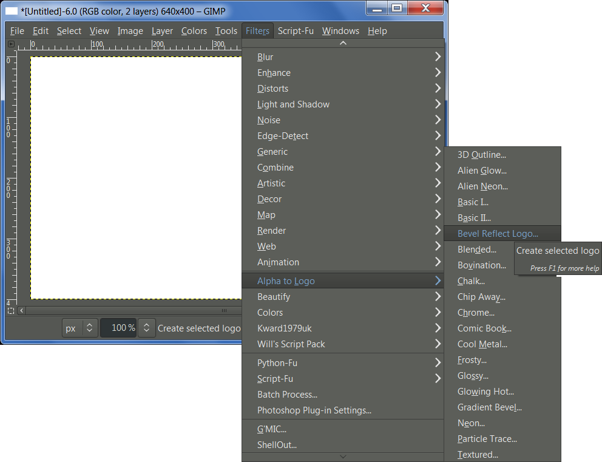
Task: Expand the Map submenu
Action: (343, 215)
